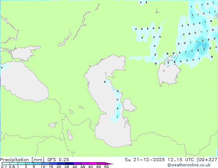Click the purple above-50 legend arrow
218x168 pixels.
coord(109,164)
